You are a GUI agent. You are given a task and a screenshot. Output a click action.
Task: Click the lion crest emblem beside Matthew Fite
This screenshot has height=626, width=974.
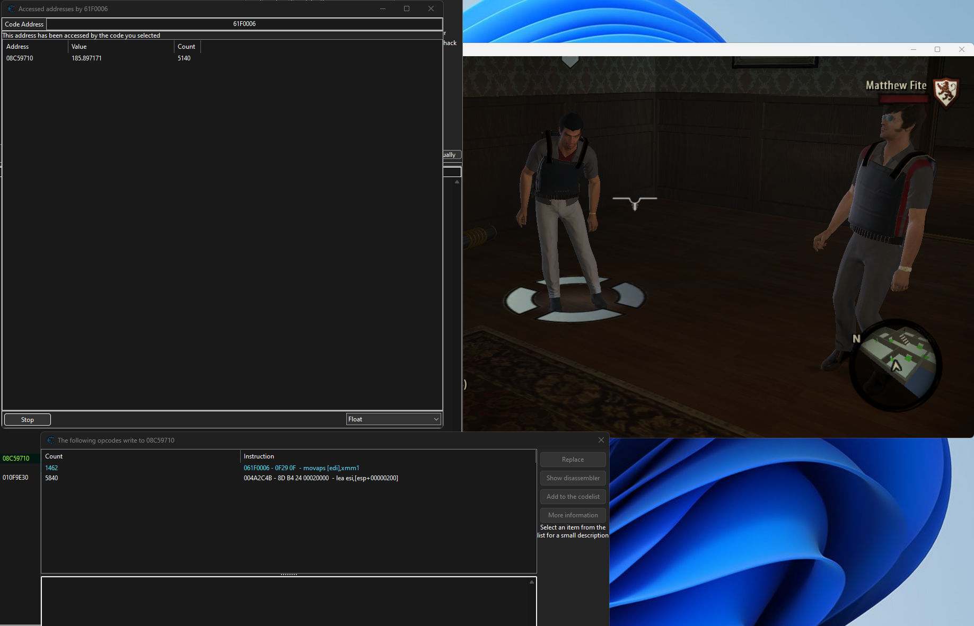click(x=945, y=92)
